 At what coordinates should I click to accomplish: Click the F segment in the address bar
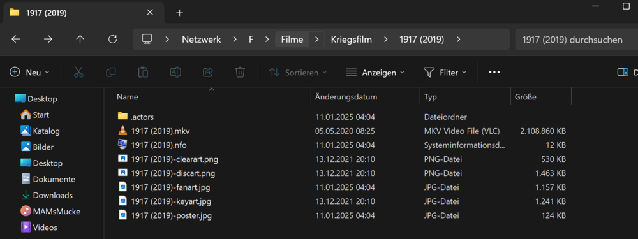[251, 40]
